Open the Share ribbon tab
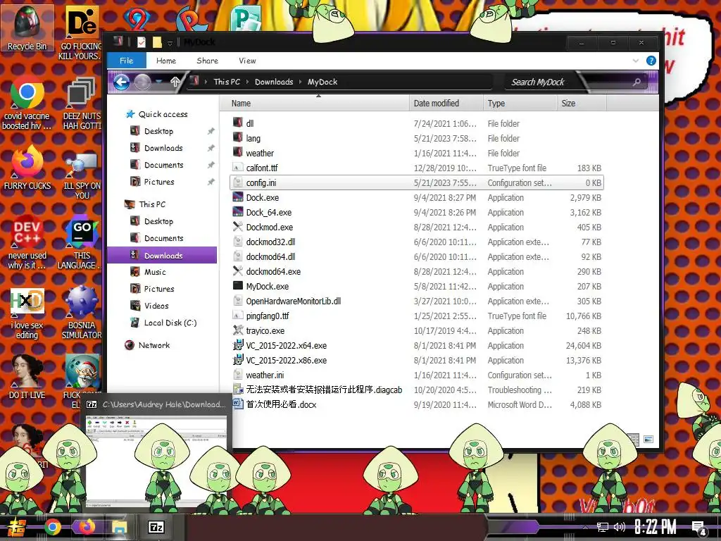 (x=208, y=61)
